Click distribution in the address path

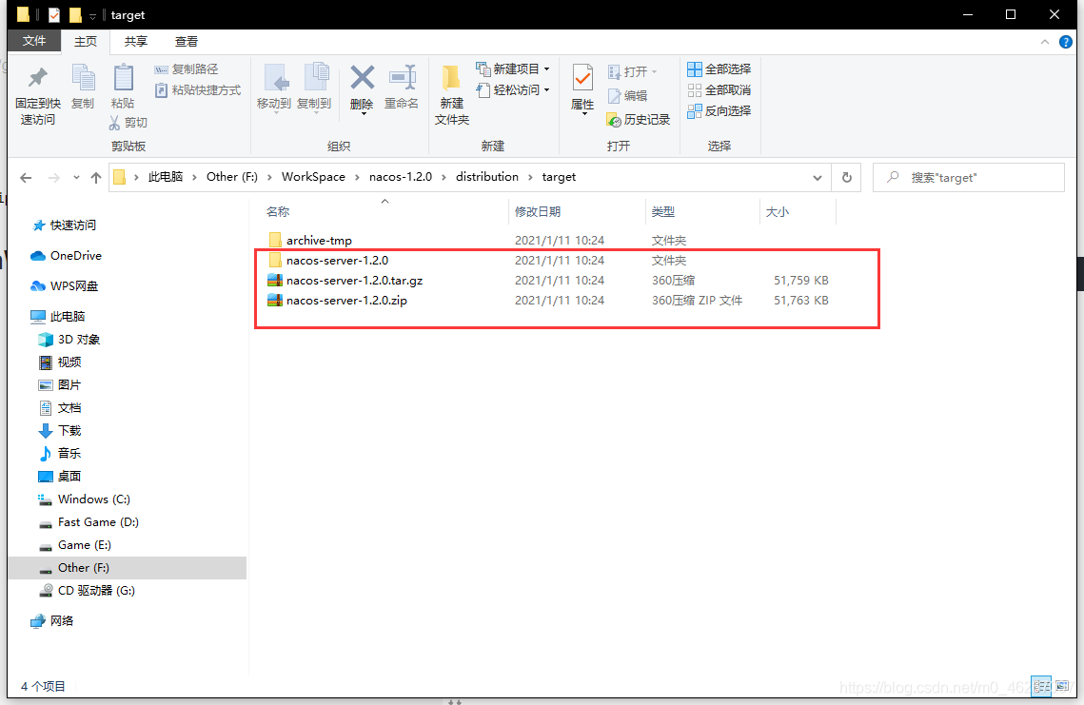coord(486,177)
